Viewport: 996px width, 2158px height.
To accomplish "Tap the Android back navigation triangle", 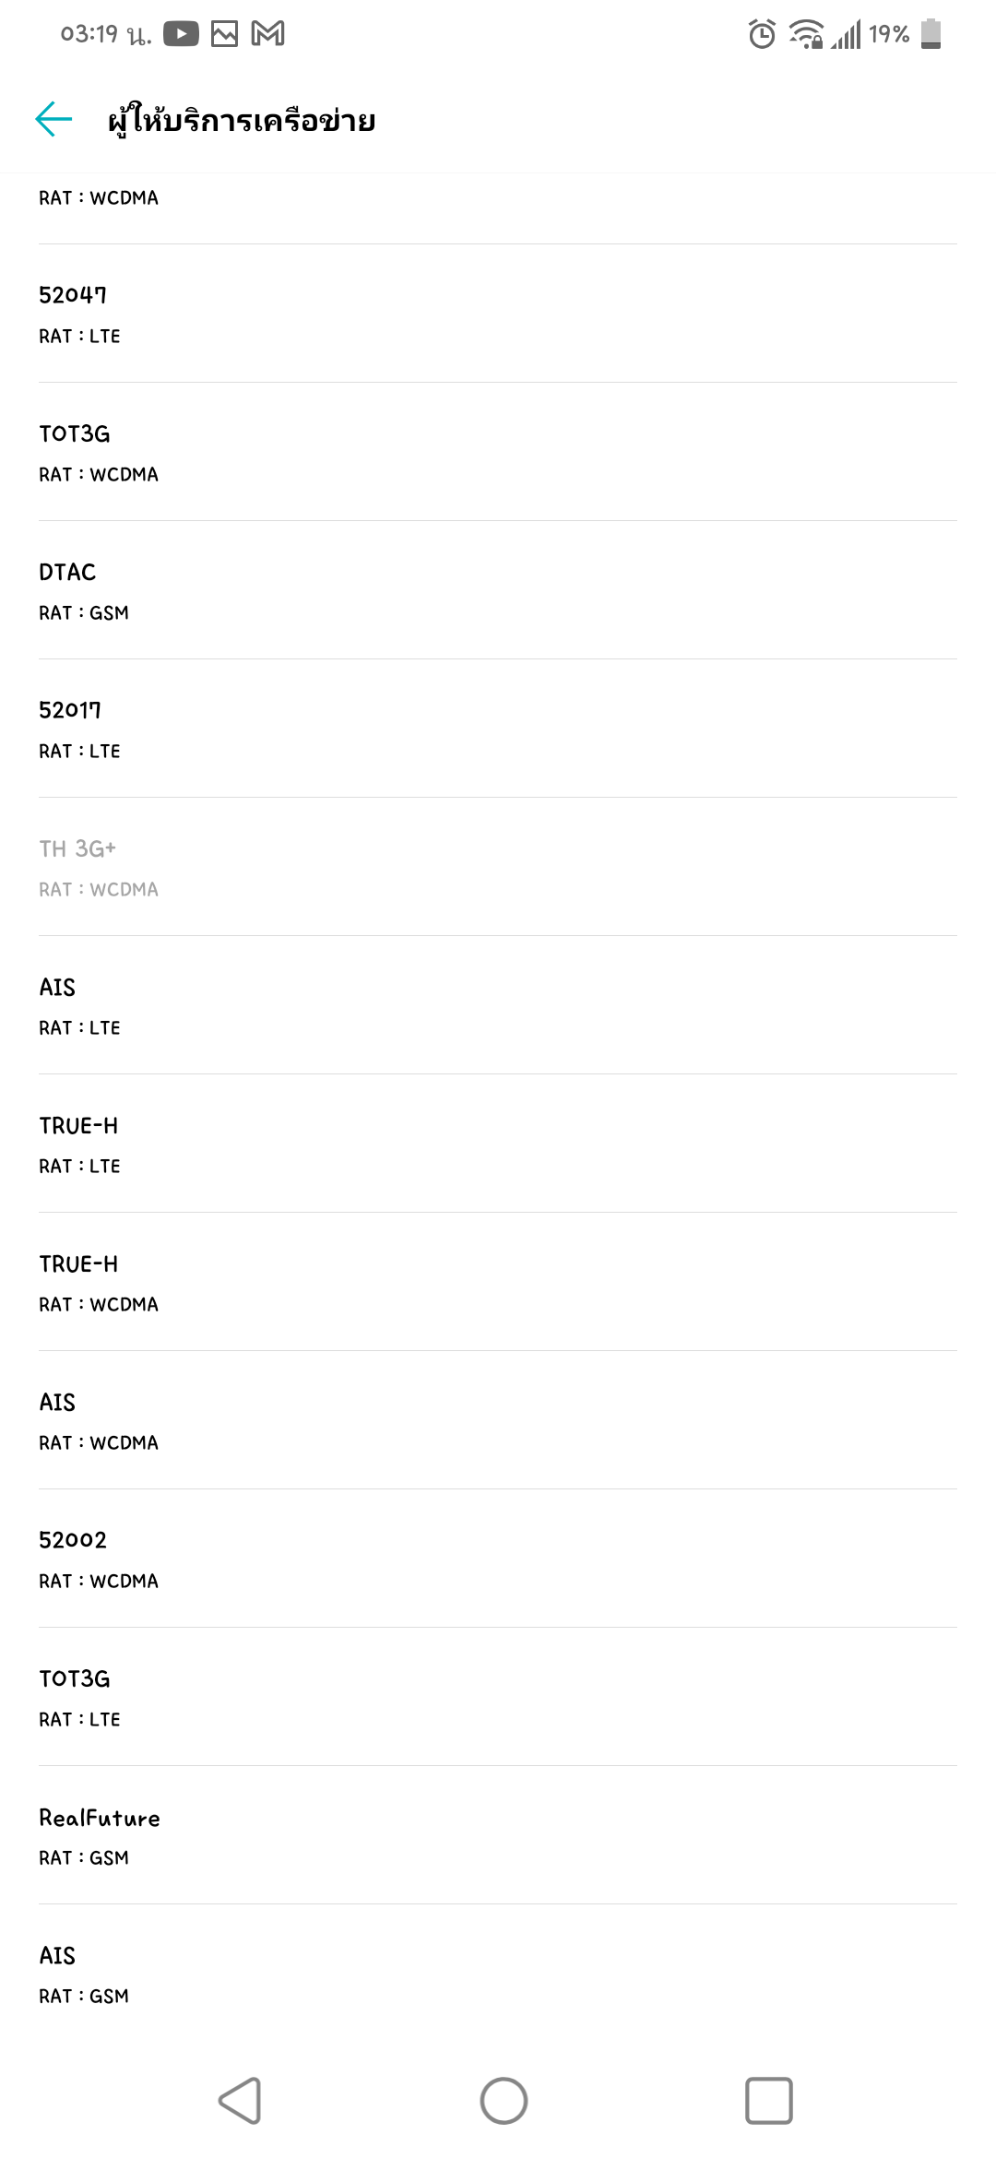I will [240, 2101].
